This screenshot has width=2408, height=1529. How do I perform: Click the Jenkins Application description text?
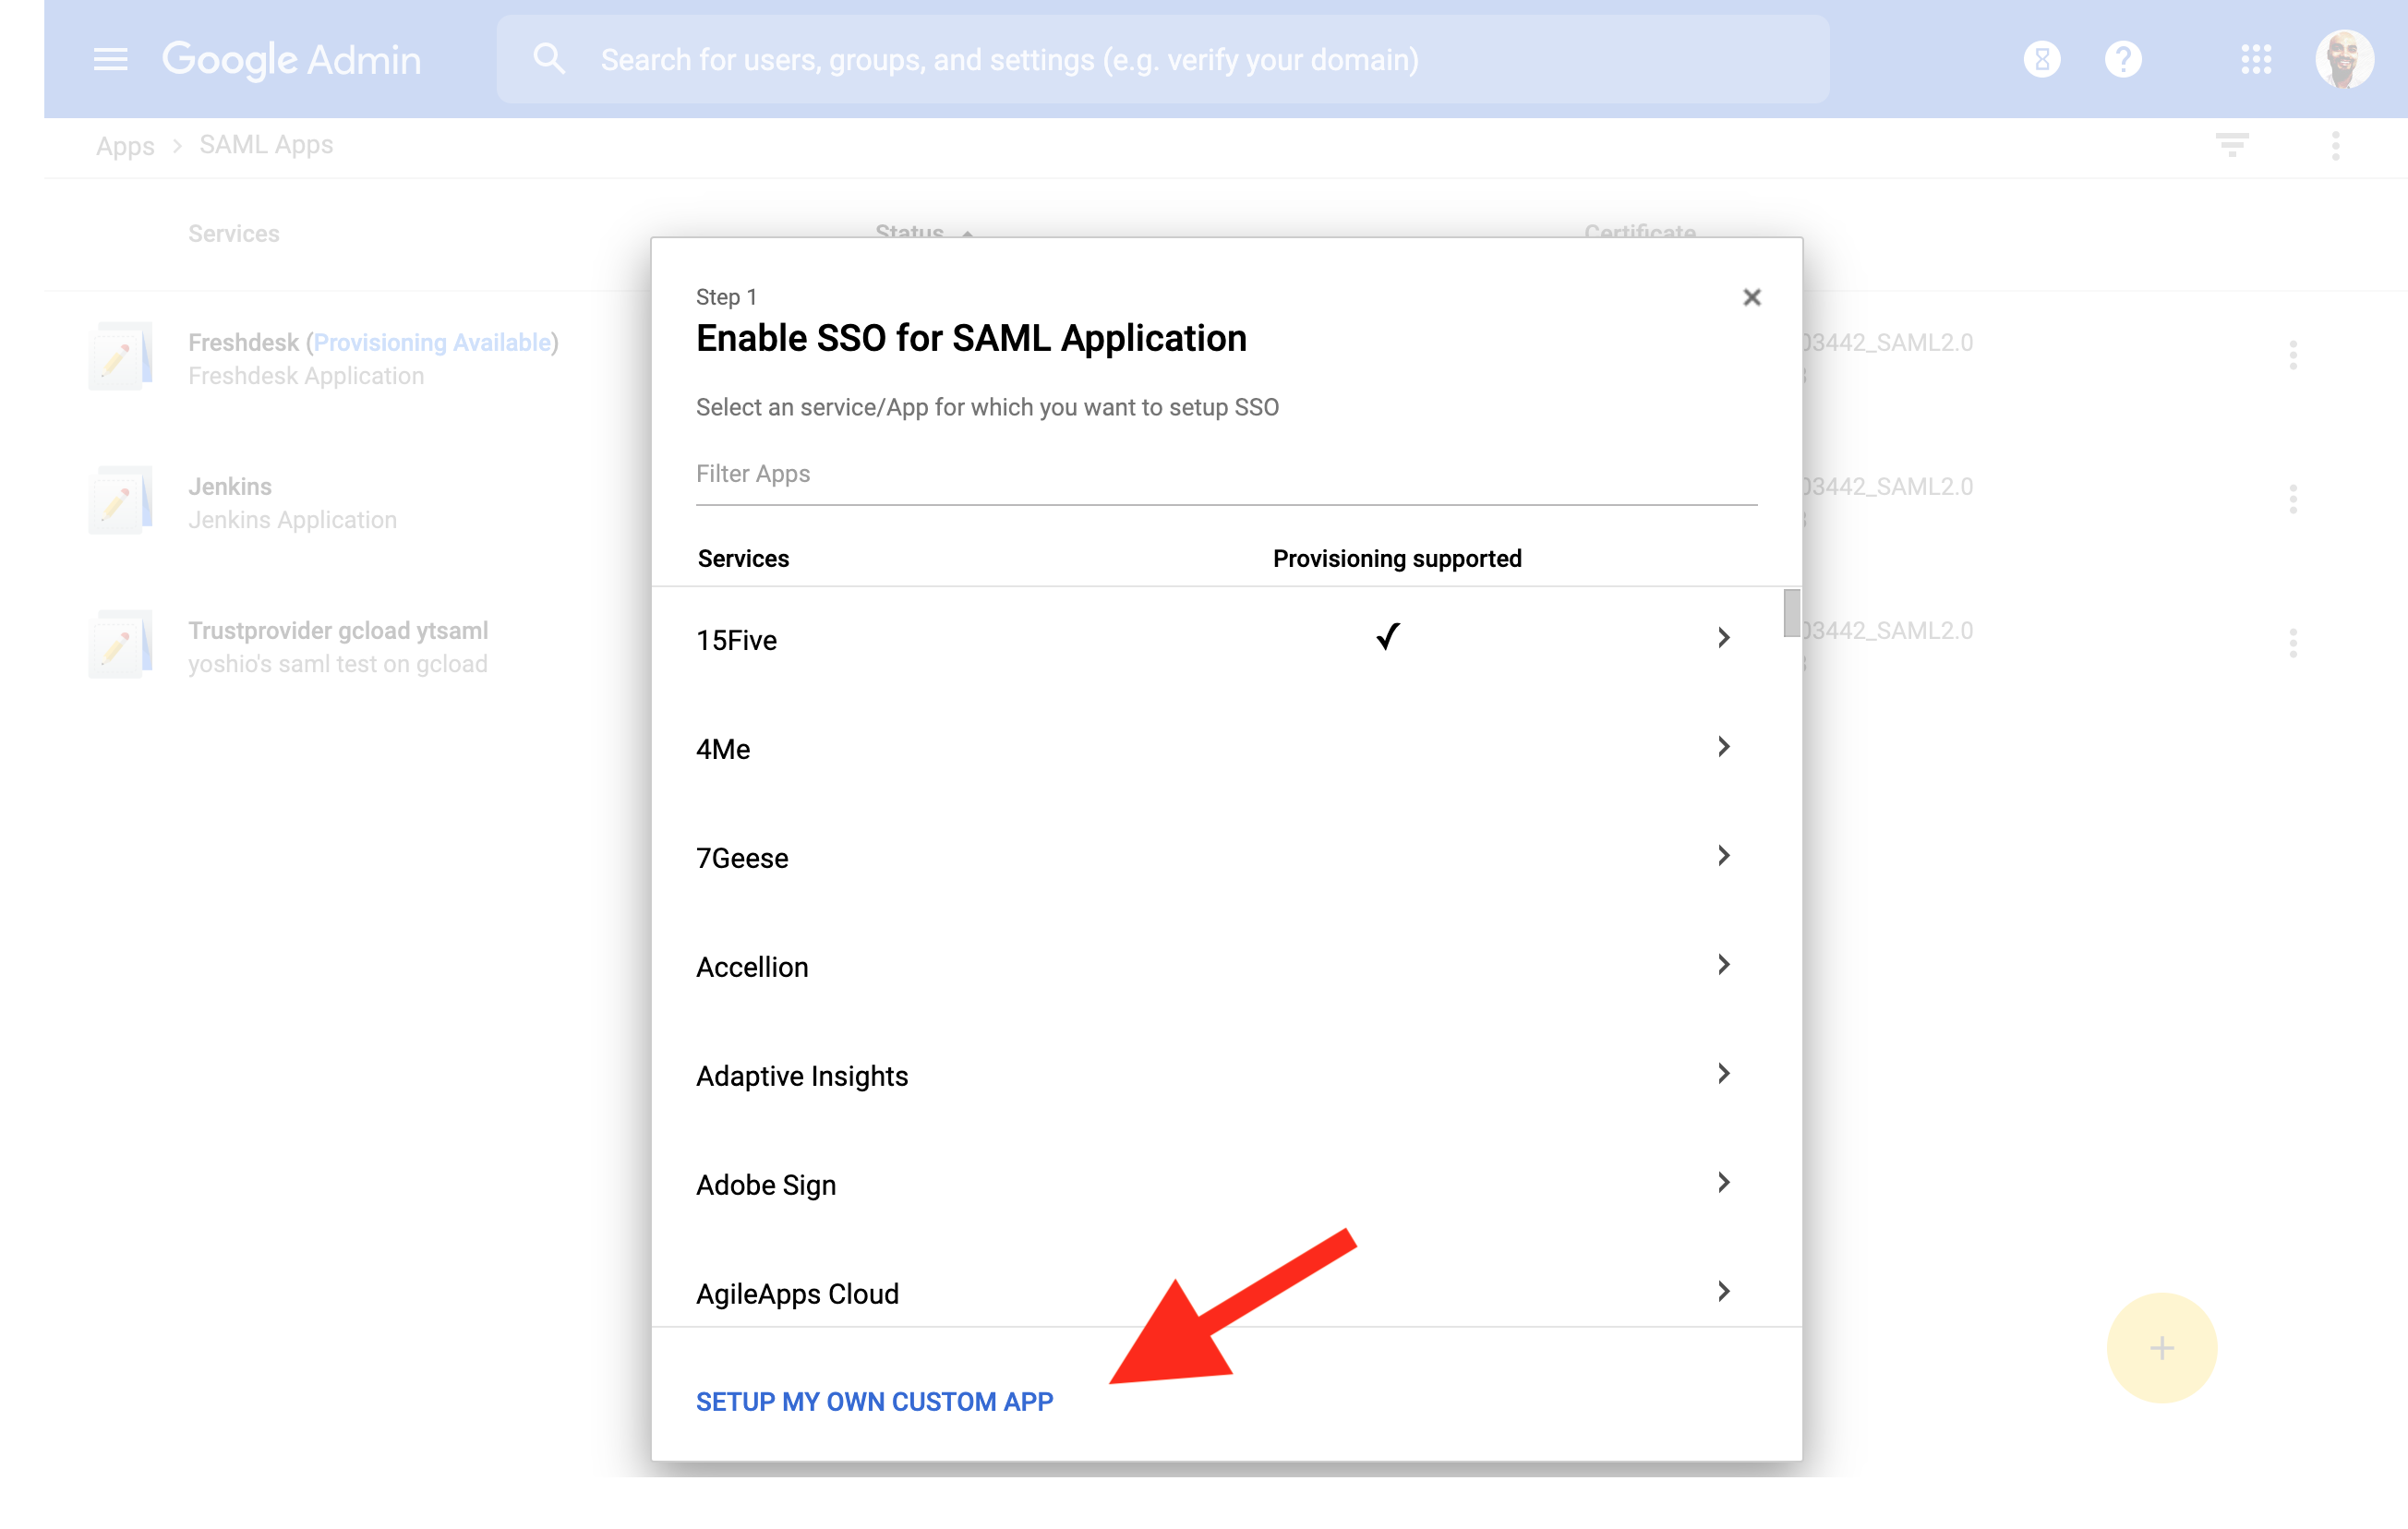292,520
